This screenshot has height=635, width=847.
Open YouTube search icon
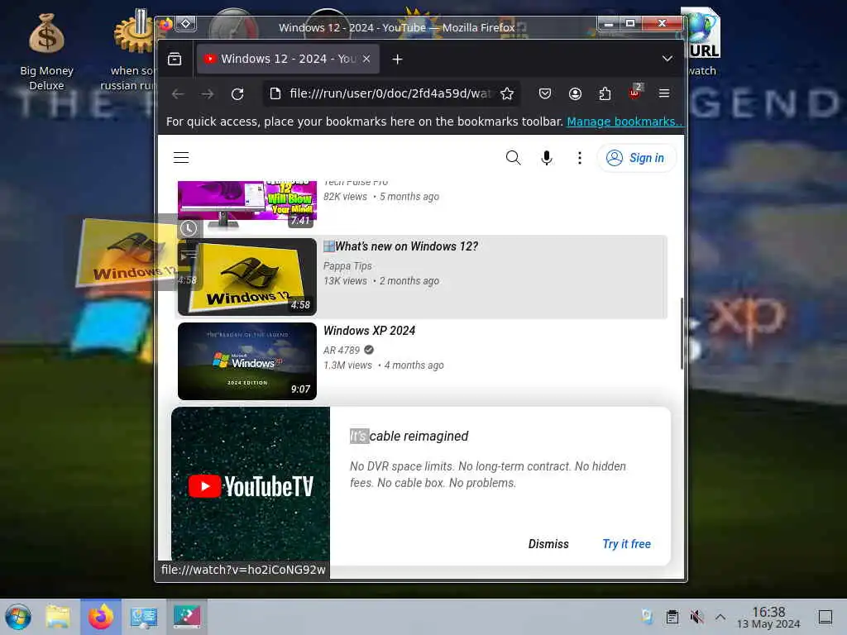(513, 158)
